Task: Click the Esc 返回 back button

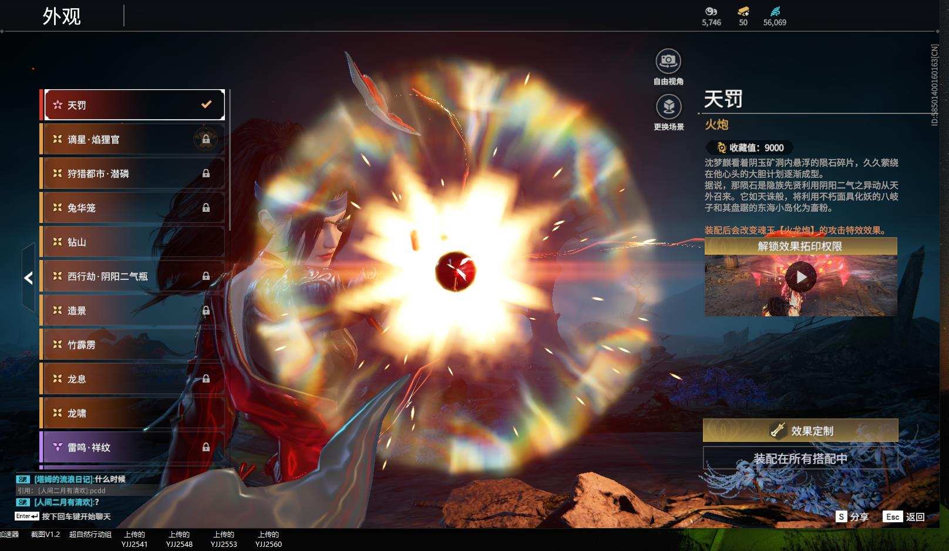Action: [904, 517]
